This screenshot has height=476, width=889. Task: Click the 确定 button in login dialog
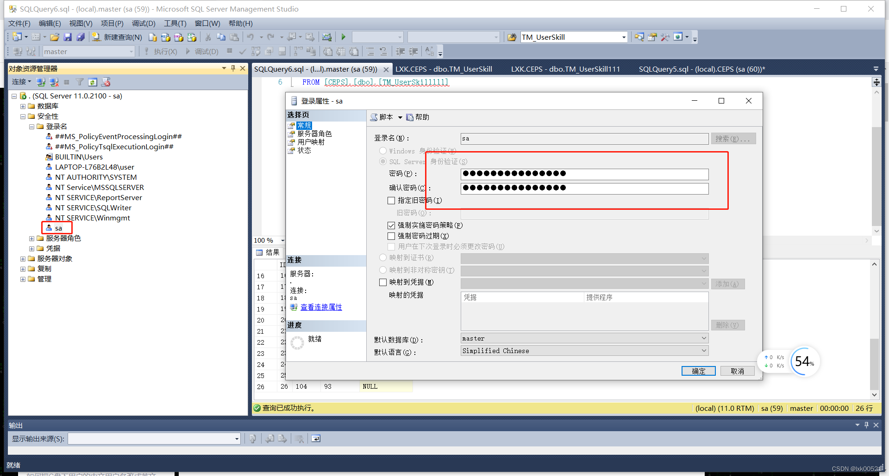tap(698, 371)
